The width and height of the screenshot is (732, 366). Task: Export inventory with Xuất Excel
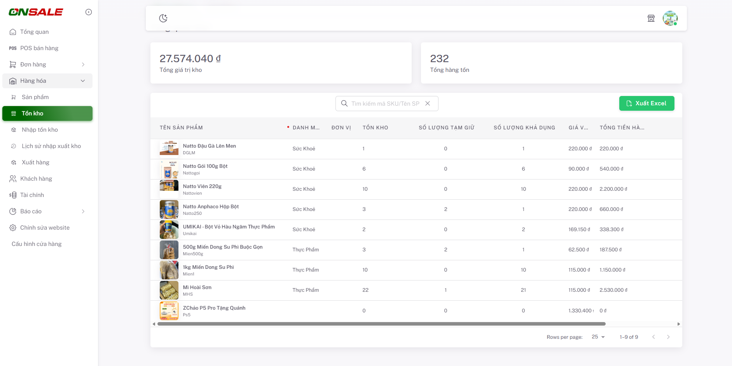coord(646,103)
